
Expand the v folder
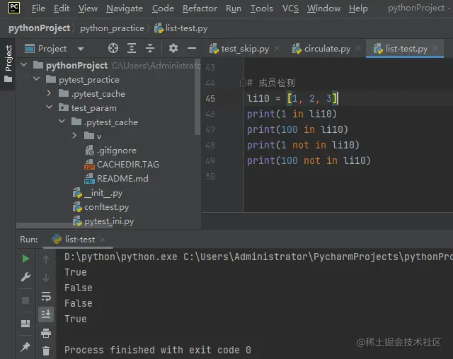[74, 136]
